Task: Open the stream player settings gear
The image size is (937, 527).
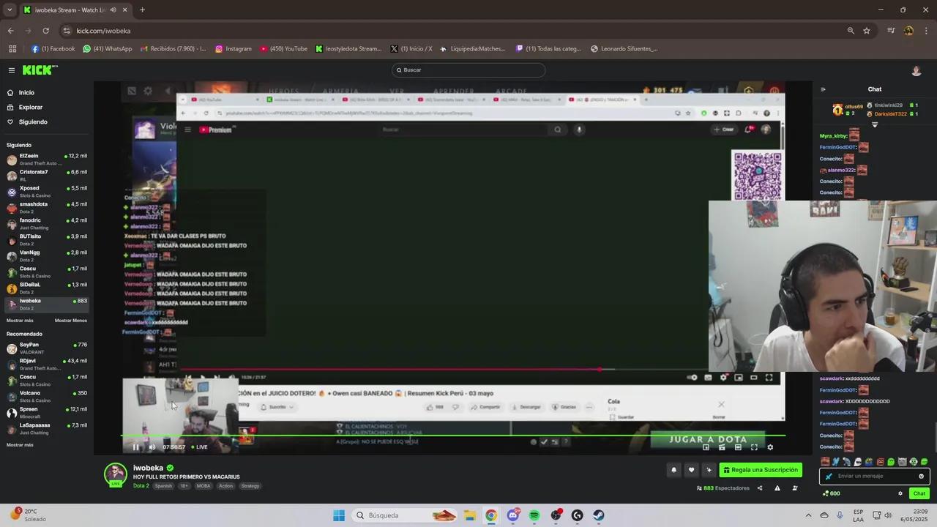Action: tap(770, 447)
